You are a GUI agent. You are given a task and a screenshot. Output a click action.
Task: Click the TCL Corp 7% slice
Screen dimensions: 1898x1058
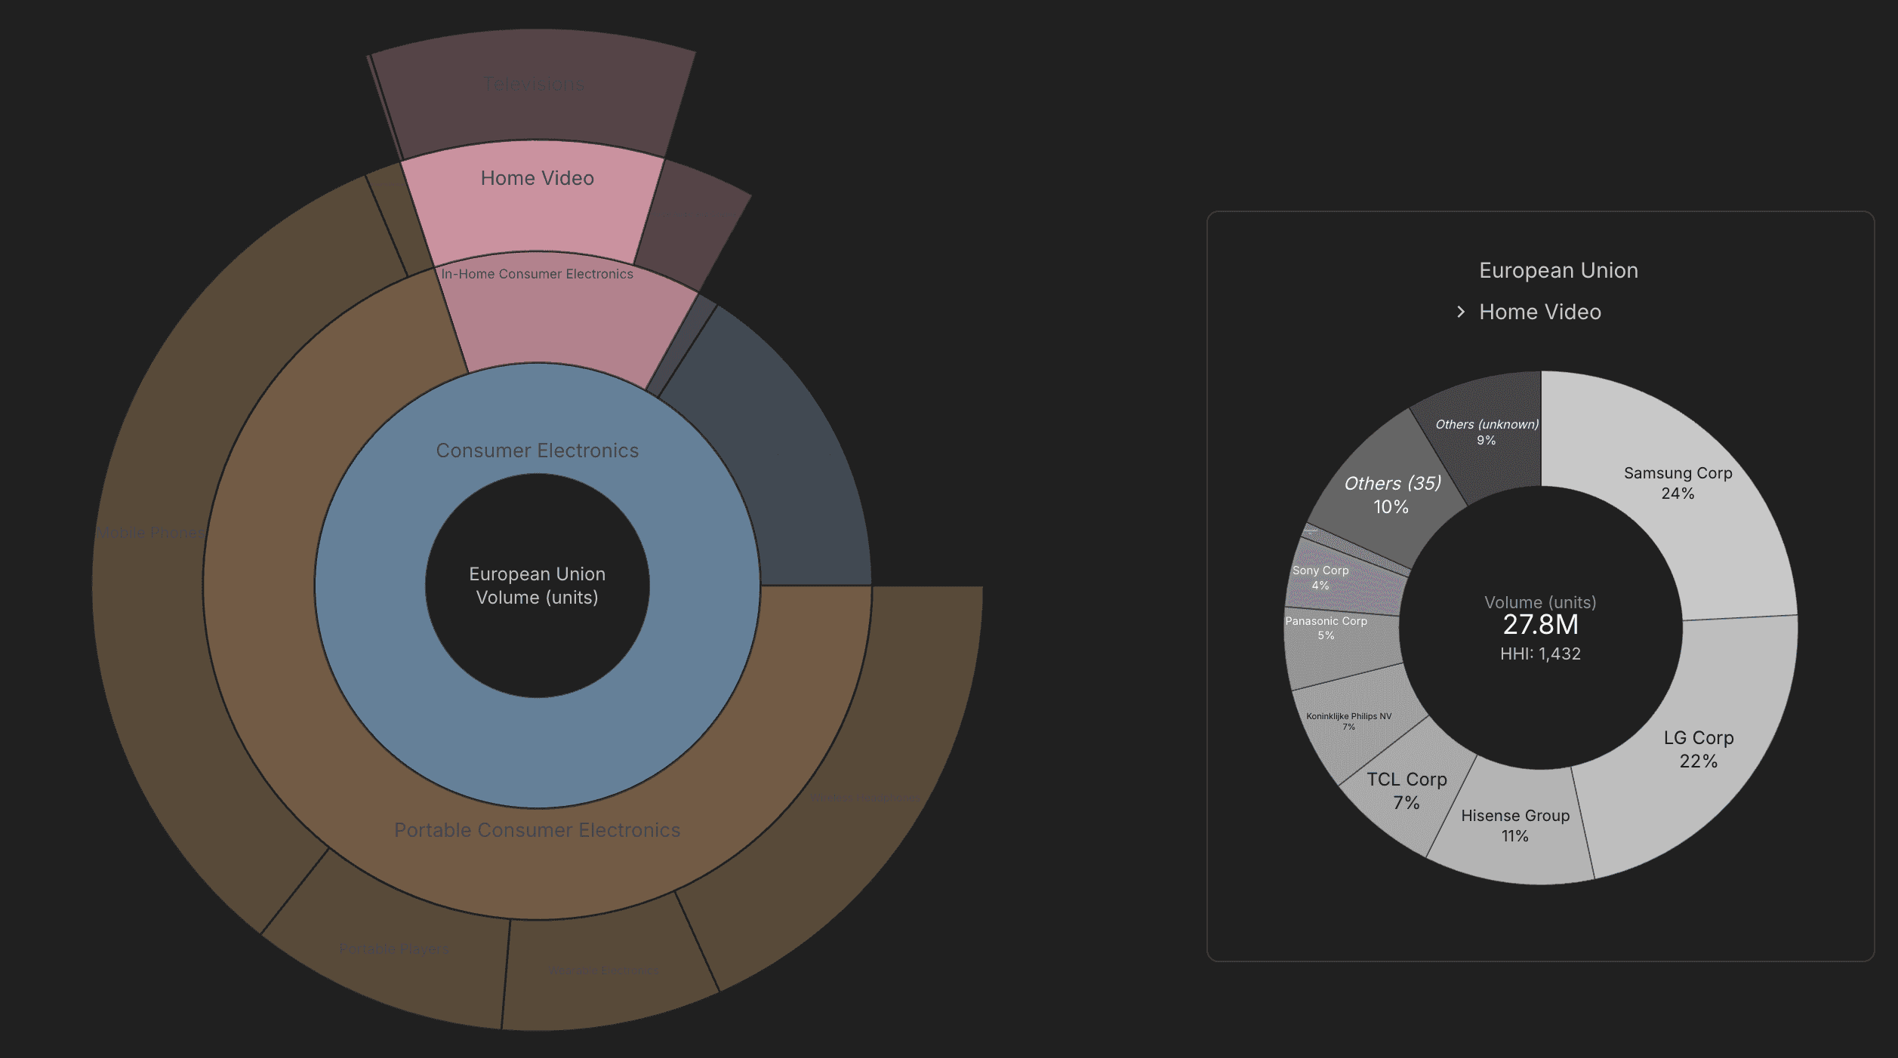pyautogui.click(x=1406, y=790)
